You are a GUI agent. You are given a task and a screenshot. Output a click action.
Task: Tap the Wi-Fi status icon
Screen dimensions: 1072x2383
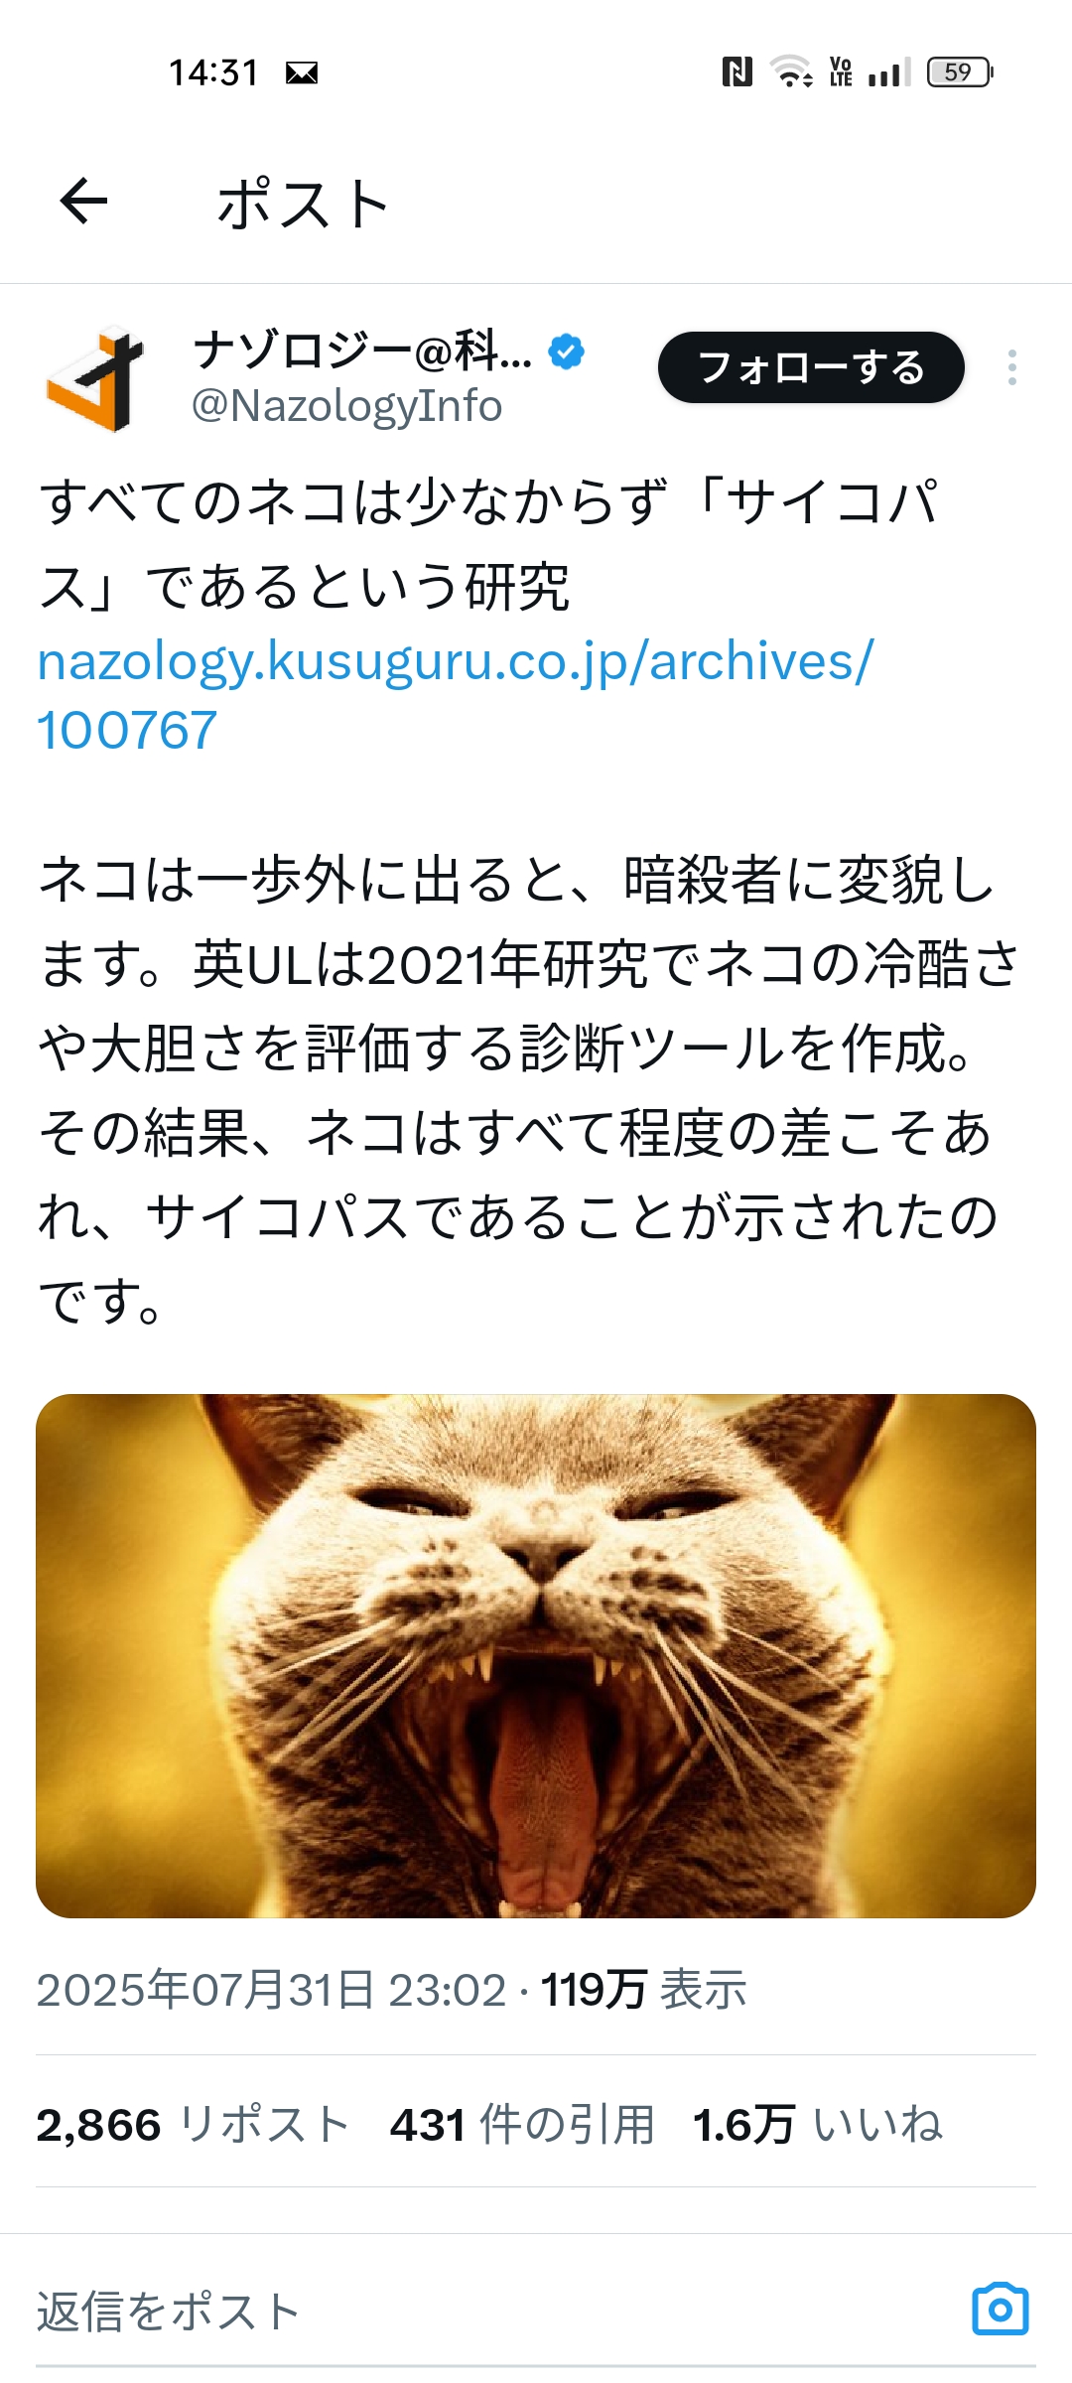tap(791, 71)
